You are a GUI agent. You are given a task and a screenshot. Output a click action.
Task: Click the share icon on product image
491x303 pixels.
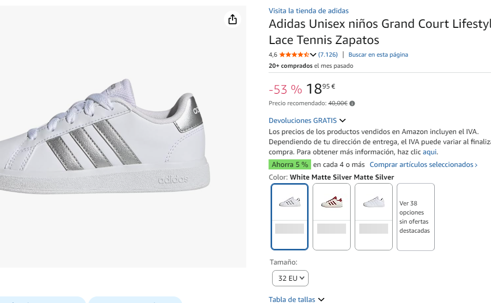[x=233, y=19]
